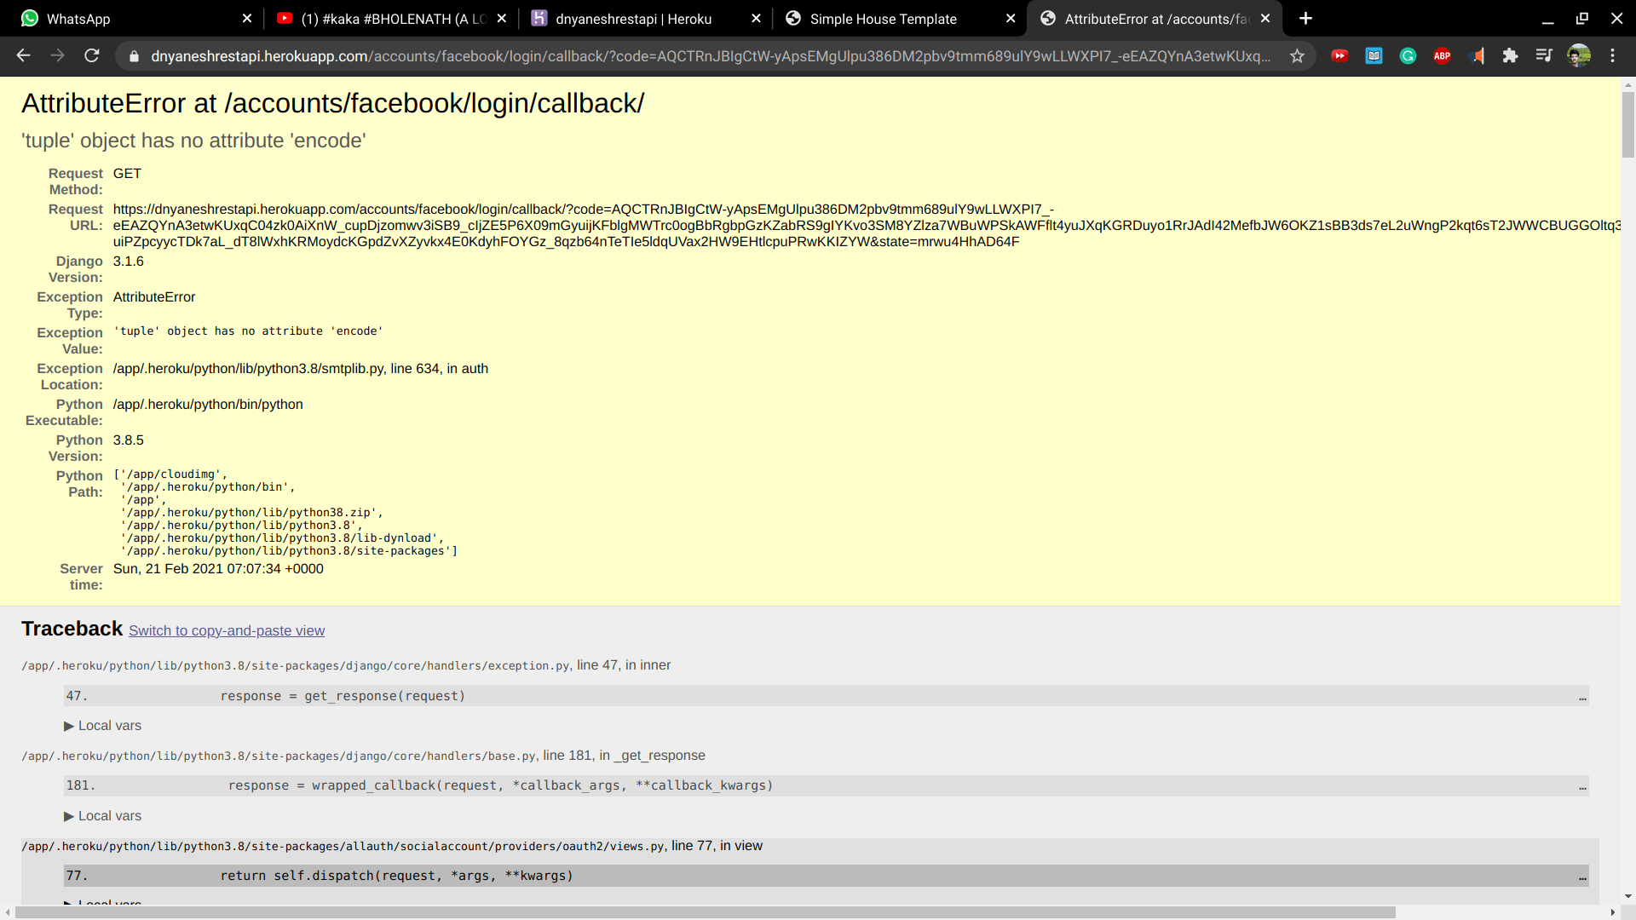Bookmark this page with the star
Image resolution: width=1636 pixels, height=920 pixels.
[x=1298, y=56]
